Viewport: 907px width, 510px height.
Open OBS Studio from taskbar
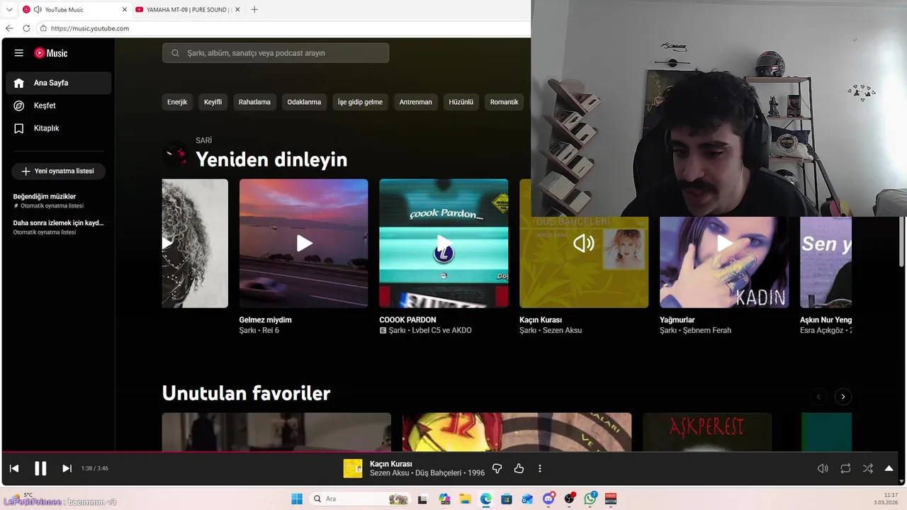569,499
